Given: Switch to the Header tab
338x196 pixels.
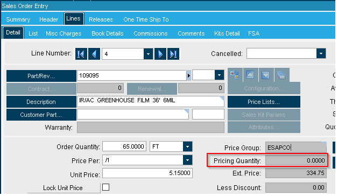Looking at the screenshot, I should (x=49, y=19).
